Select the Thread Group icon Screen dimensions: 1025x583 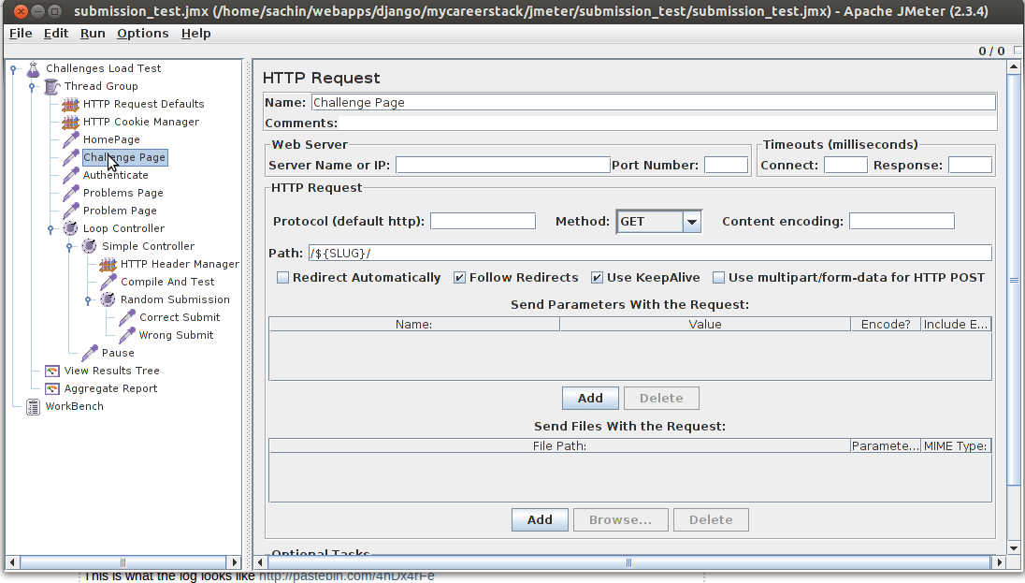[52, 86]
